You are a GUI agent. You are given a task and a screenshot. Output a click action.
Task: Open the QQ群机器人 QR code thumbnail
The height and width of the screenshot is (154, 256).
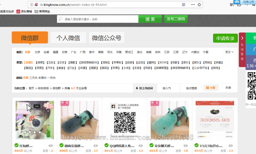point(125,120)
